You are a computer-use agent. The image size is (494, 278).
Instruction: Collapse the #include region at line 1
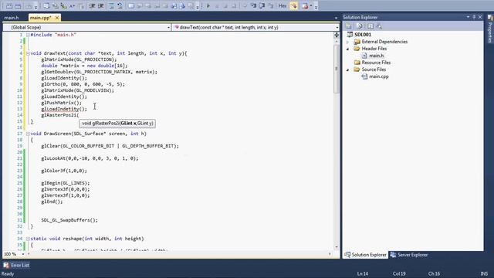coord(28,35)
